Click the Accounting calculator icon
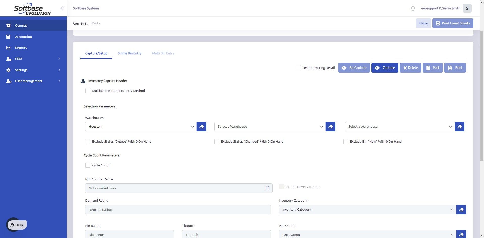484x238 pixels. (x=8, y=37)
